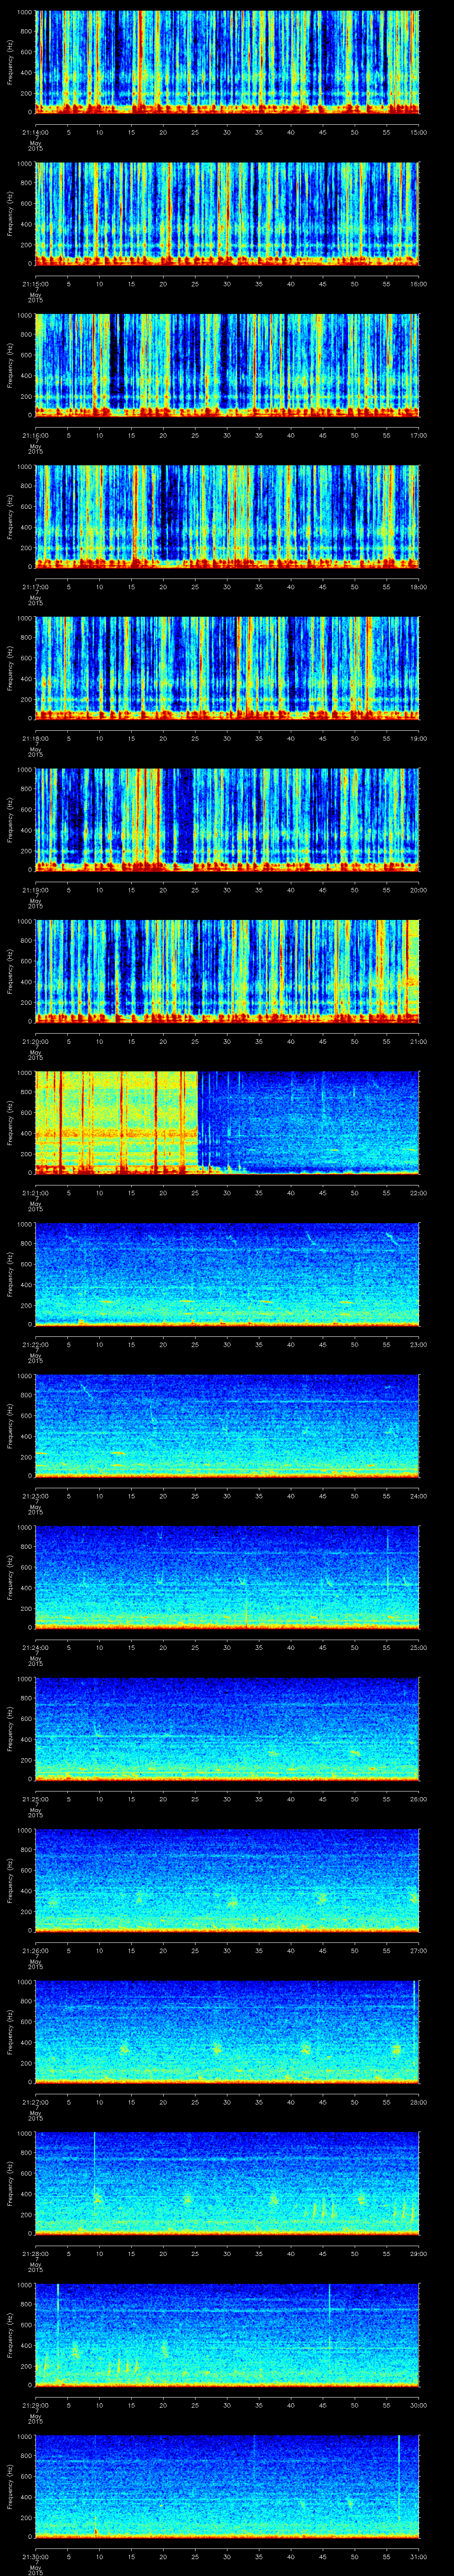Screen dimensions: 454x2576
Task: Click the 21:17:00 start time label
Action: [35, 587]
